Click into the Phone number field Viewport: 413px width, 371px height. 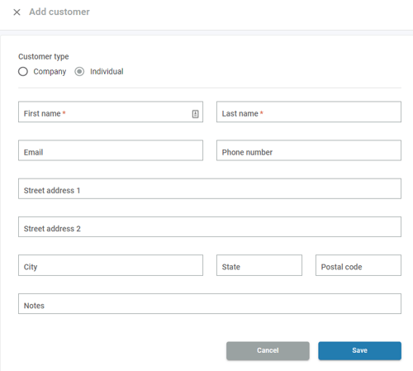[x=309, y=150]
